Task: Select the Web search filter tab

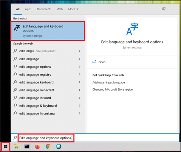Action: point(60,9)
